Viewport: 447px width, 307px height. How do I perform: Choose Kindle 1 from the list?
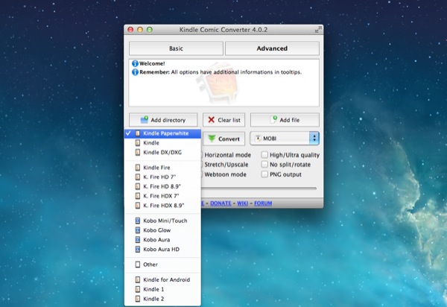(x=162, y=289)
